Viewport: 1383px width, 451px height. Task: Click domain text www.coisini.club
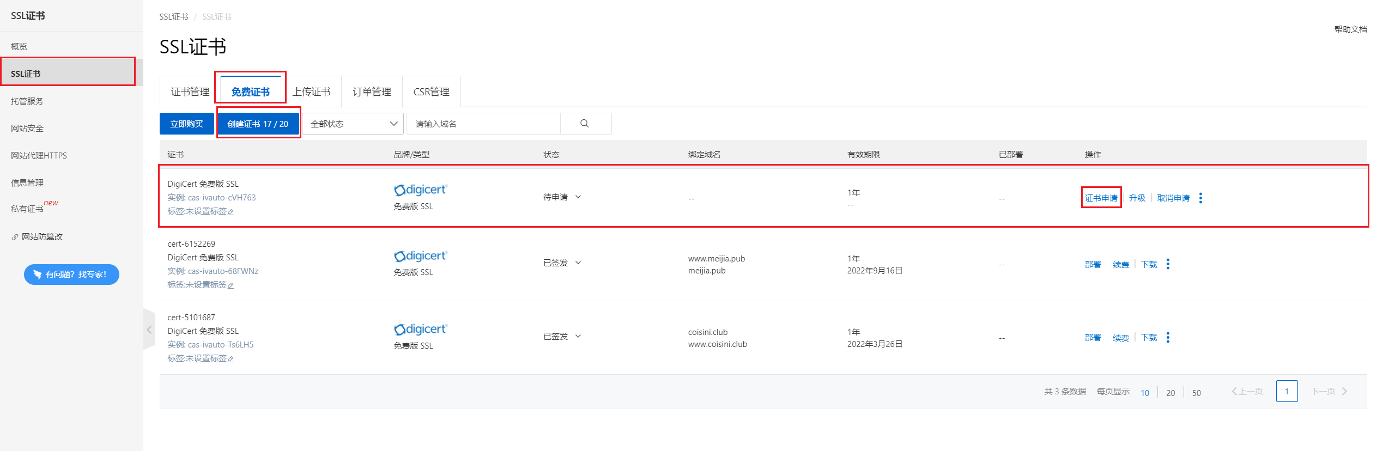click(x=718, y=344)
